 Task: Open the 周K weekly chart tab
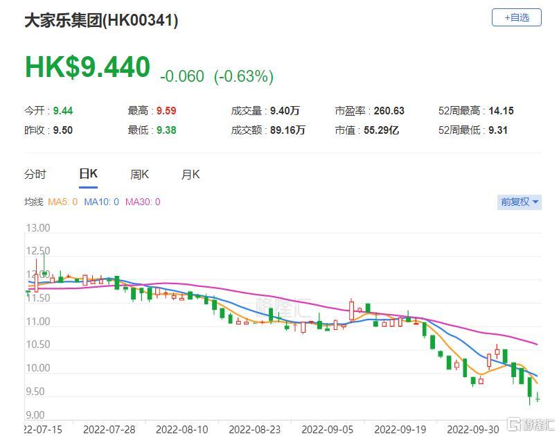139,175
